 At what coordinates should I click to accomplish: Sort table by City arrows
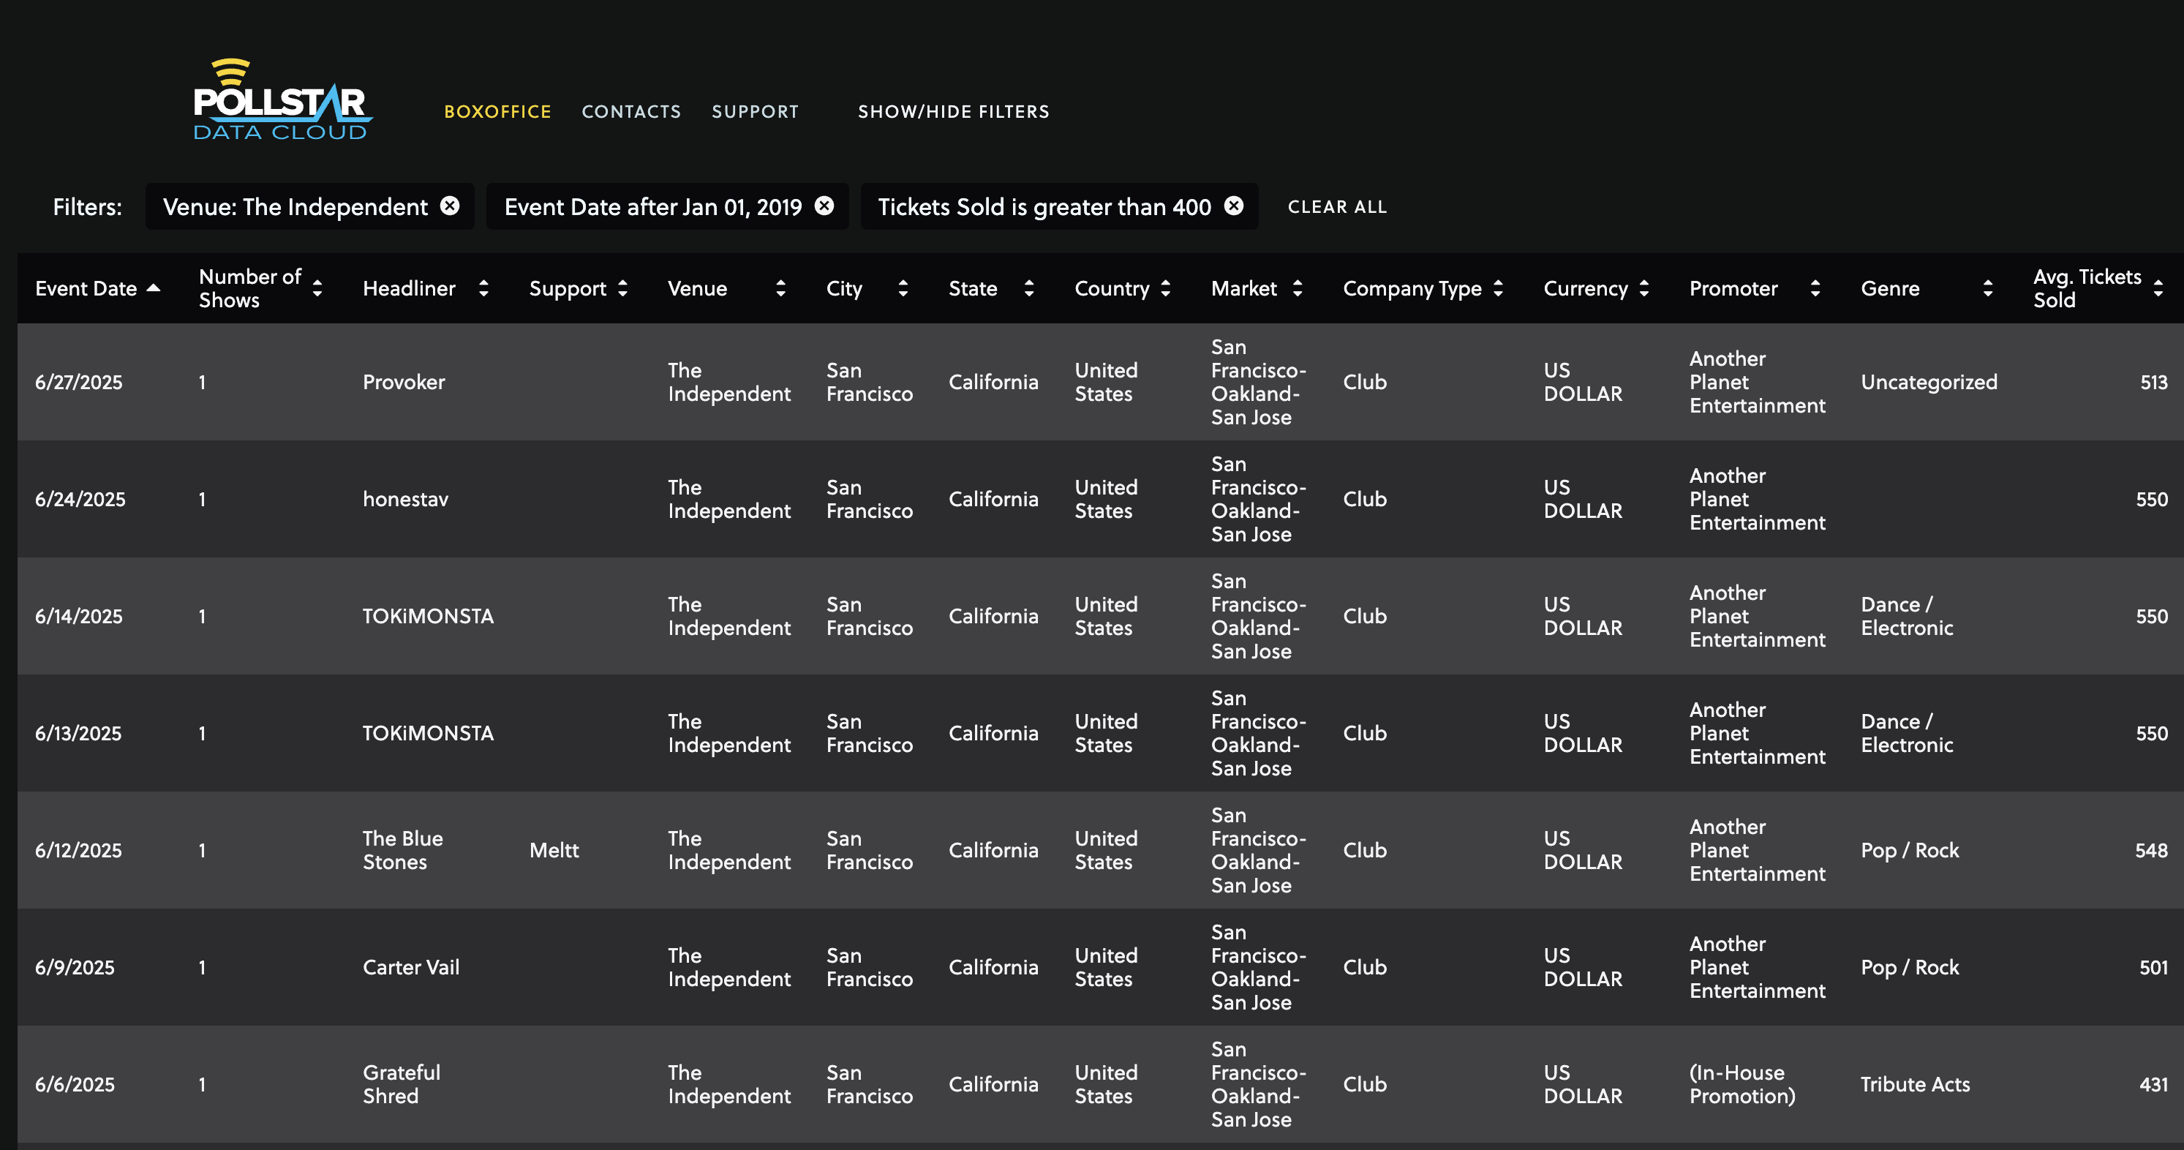pos(903,288)
